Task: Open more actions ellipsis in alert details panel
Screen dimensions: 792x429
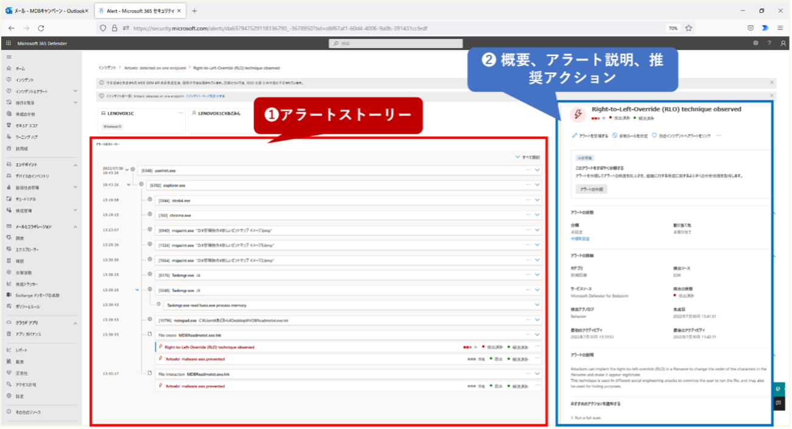Action: point(718,136)
